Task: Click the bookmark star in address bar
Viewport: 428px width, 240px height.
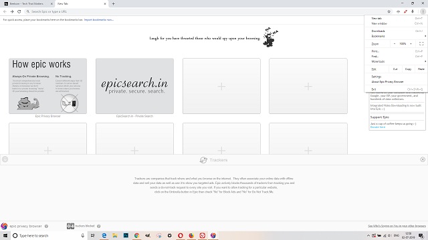Action: [389, 11]
